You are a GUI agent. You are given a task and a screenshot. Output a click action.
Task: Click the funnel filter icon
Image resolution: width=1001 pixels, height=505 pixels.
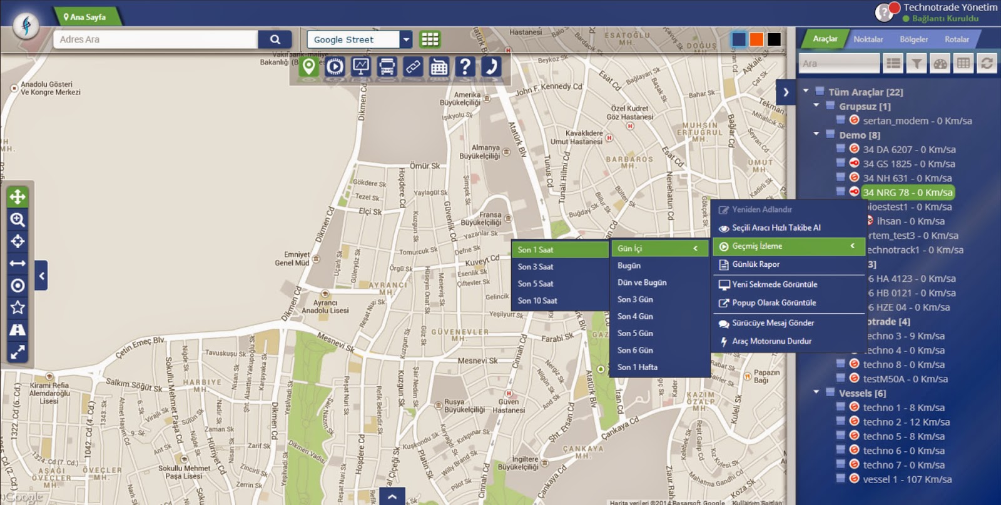tap(917, 63)
